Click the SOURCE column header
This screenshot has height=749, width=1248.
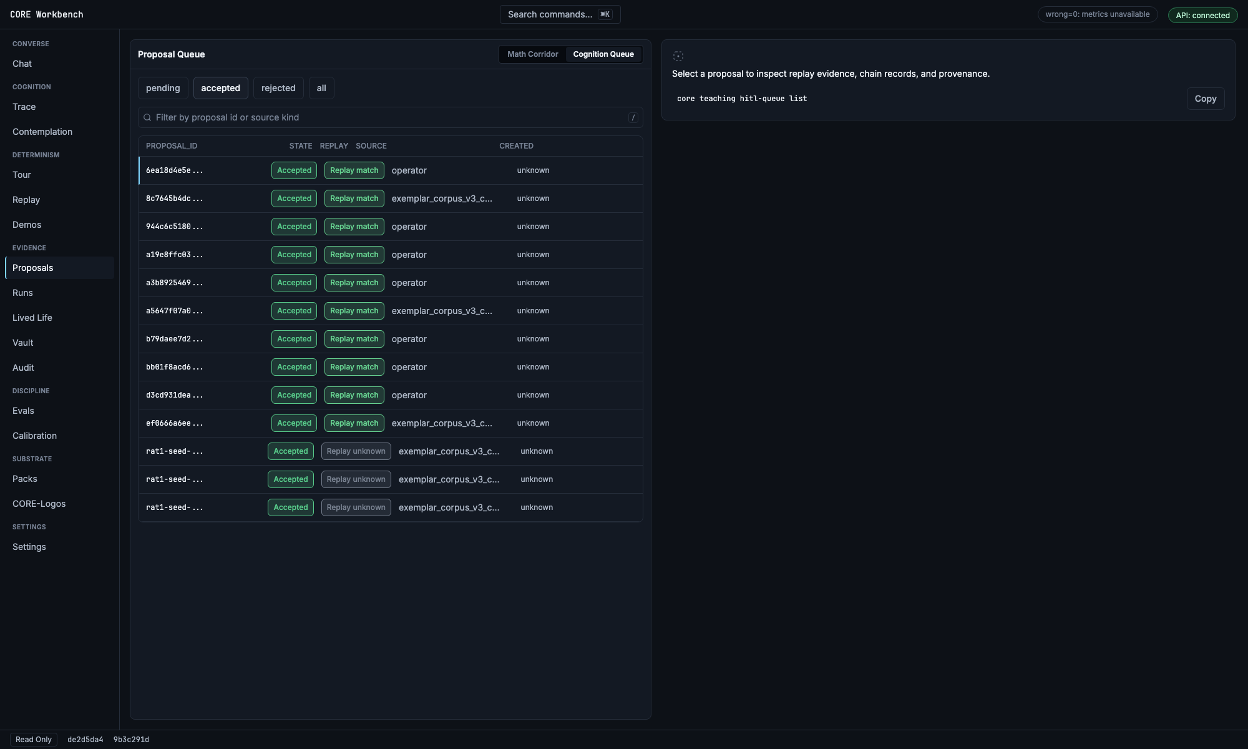pyautogui.click(x=371, y=146)
